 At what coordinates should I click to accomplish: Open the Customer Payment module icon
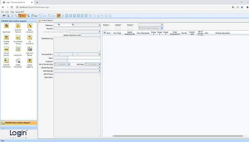tap(18, 26)
